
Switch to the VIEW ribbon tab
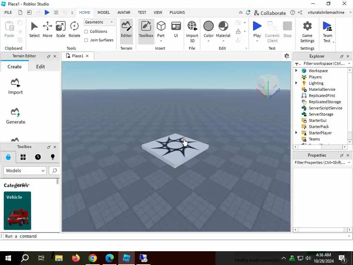158,12
